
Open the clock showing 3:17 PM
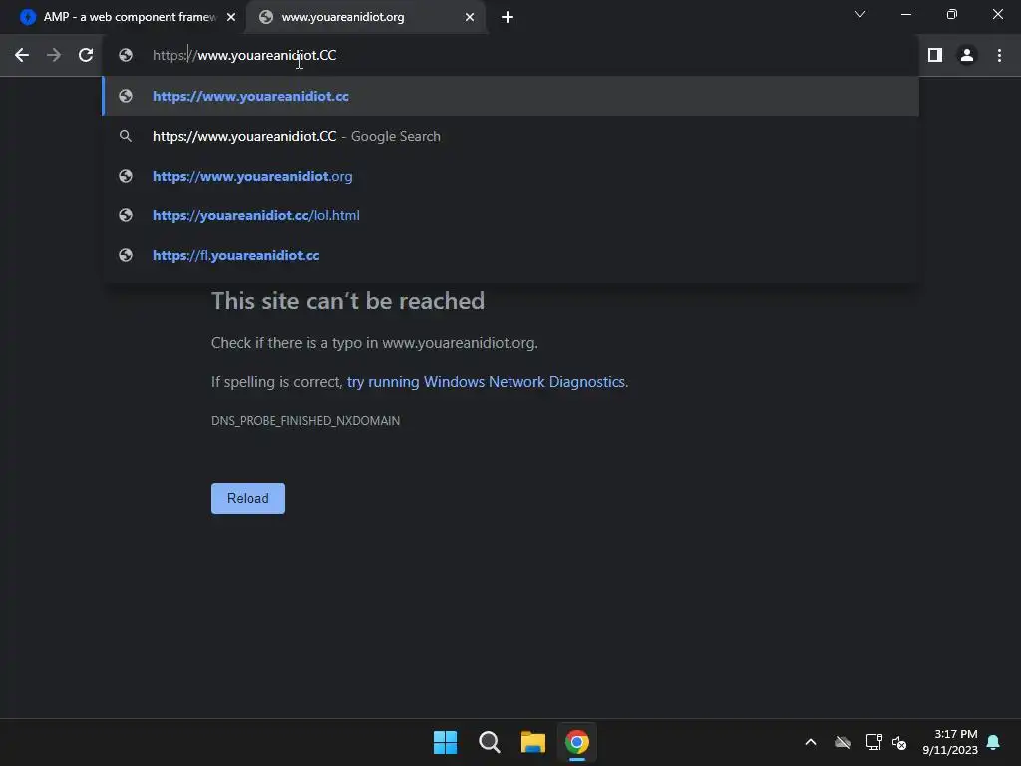(950, 742)
